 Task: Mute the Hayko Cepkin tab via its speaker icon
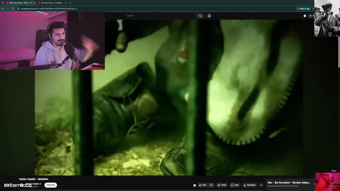pyautogui.click(x=31, y=3)
